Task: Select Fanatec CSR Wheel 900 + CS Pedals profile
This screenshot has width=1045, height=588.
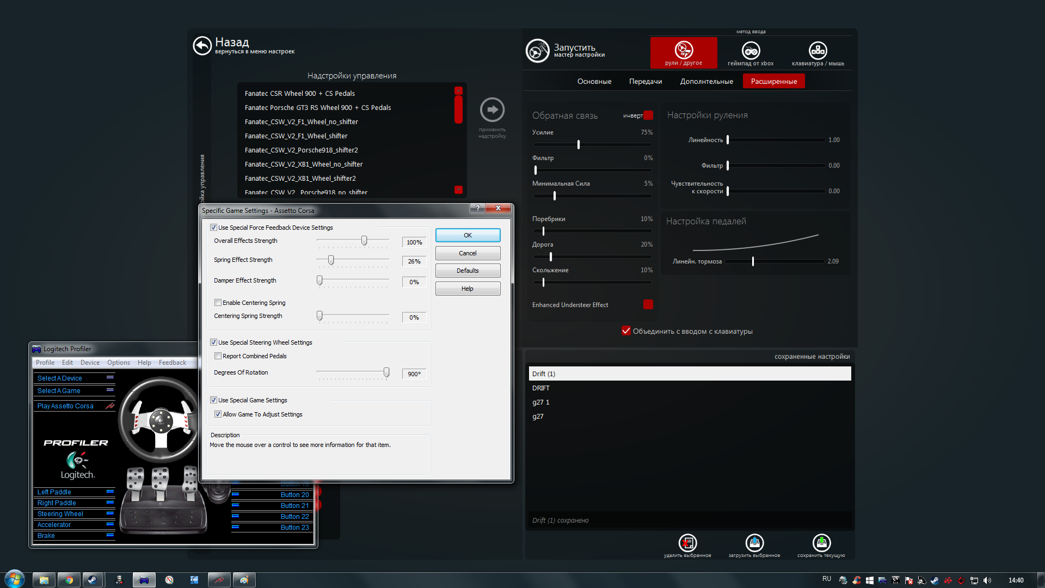Action: pyautogui.click(x=300, y=93)
